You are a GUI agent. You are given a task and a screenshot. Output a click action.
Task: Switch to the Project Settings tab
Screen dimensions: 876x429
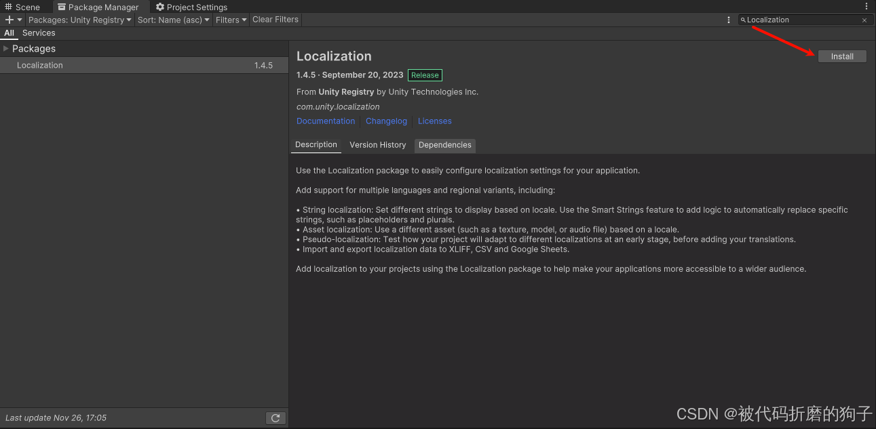[x=191, y=7]
